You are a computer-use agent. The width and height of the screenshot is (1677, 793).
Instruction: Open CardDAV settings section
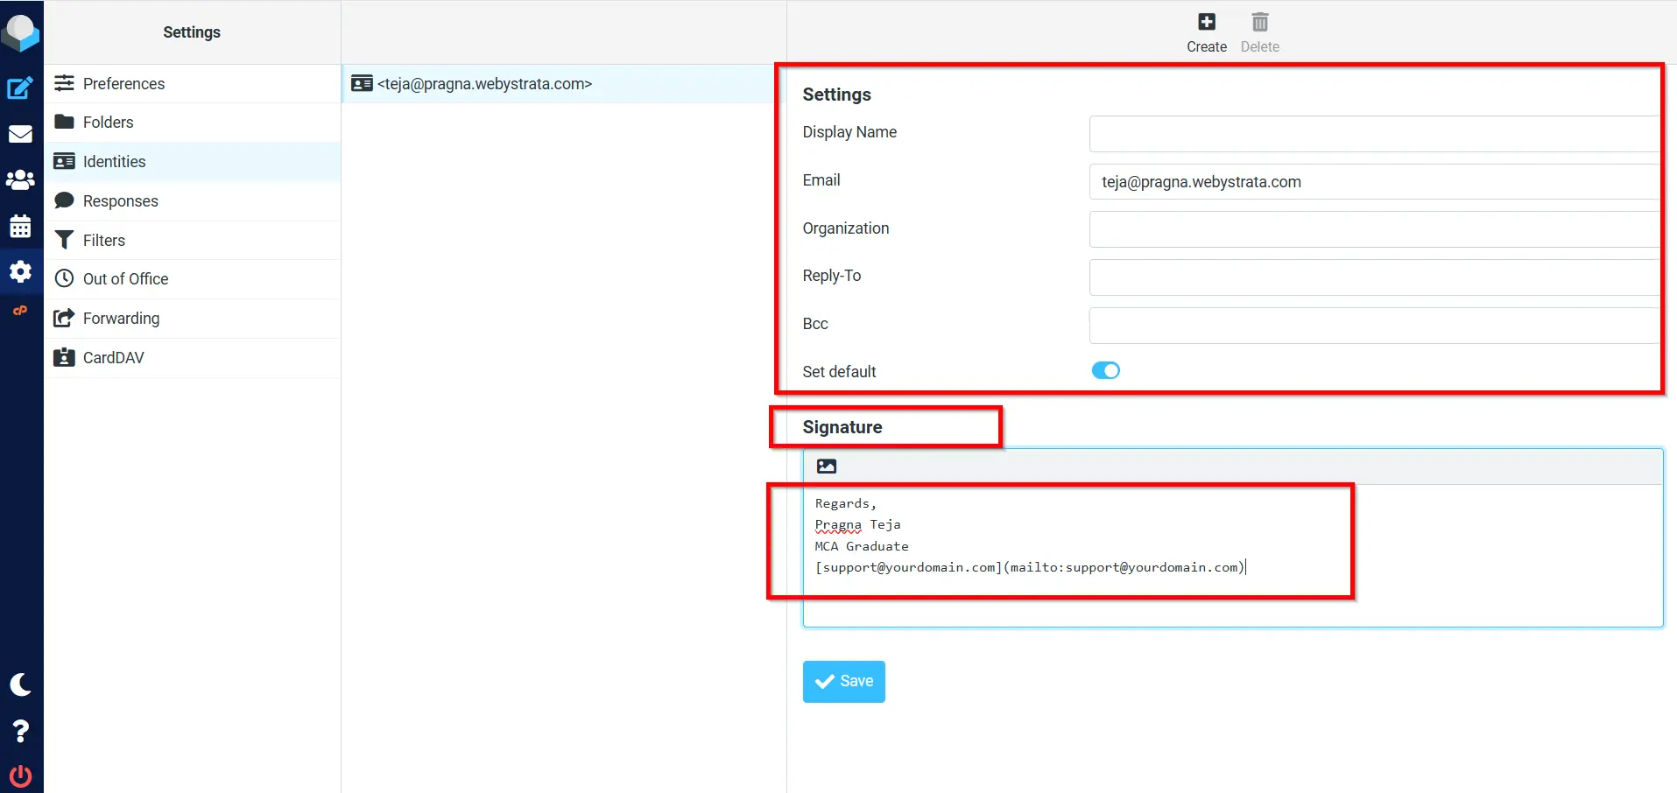[x=192, y=358]
